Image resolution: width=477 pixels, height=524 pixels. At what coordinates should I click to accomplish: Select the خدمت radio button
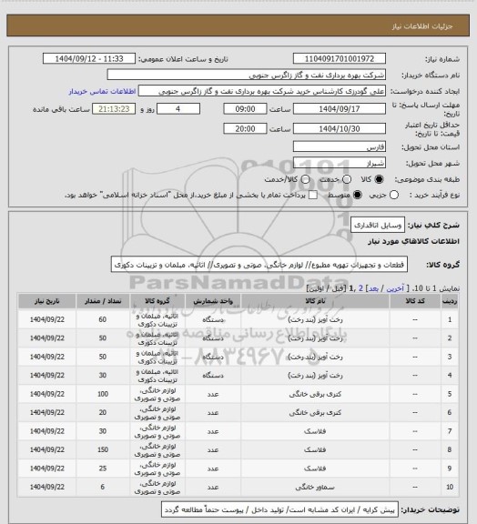347,179
